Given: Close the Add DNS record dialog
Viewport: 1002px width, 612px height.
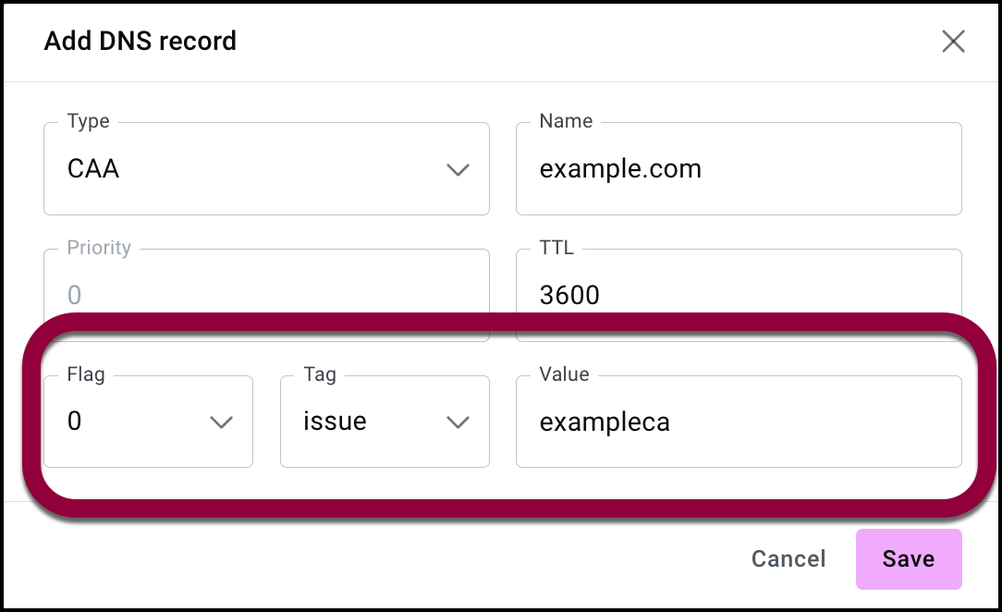Looking at the screenshot, I should tap(953, 42).
